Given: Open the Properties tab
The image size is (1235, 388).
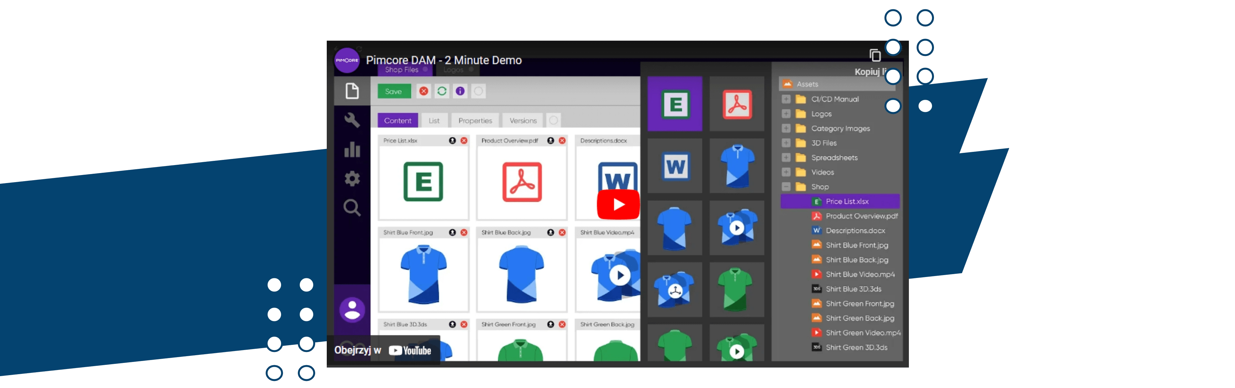Looking at the screenshot, I should pos(475,120).
